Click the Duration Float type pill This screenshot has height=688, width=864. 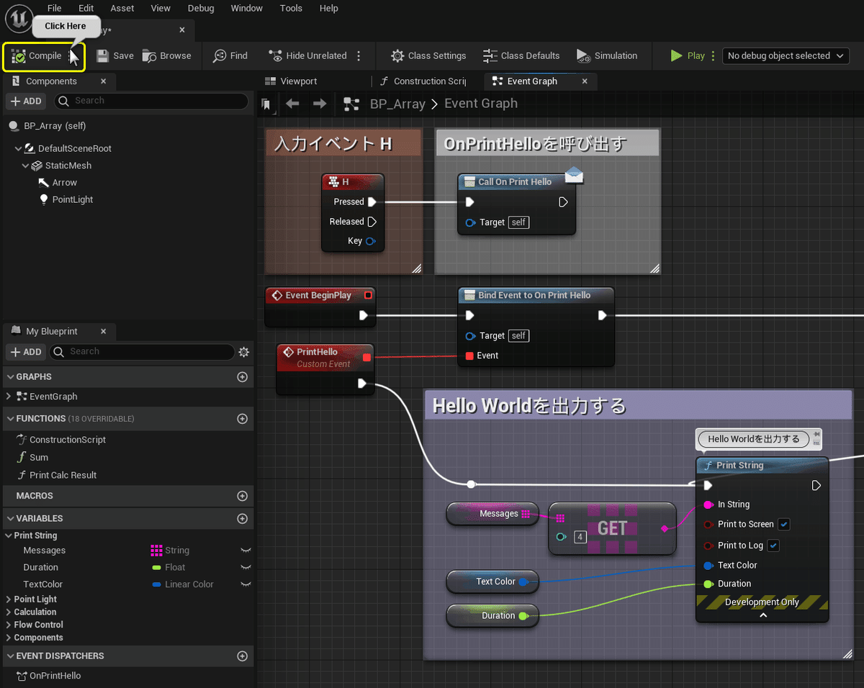click(x=156, y=568)
